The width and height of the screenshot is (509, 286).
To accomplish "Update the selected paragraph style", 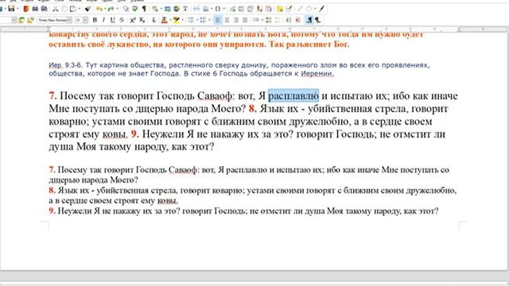I will (21, 20).
